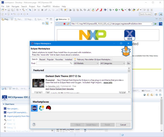Screen dimensions: 164x137
Task: Select the Peripherals panel tab
Action: (19, 19)
